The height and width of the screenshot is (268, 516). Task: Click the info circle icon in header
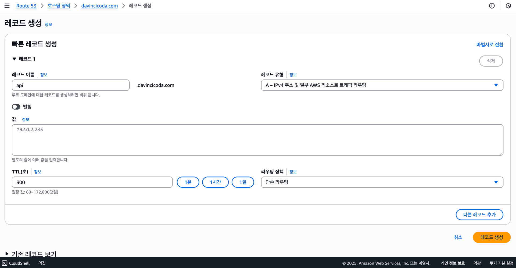tap(492, 6)
